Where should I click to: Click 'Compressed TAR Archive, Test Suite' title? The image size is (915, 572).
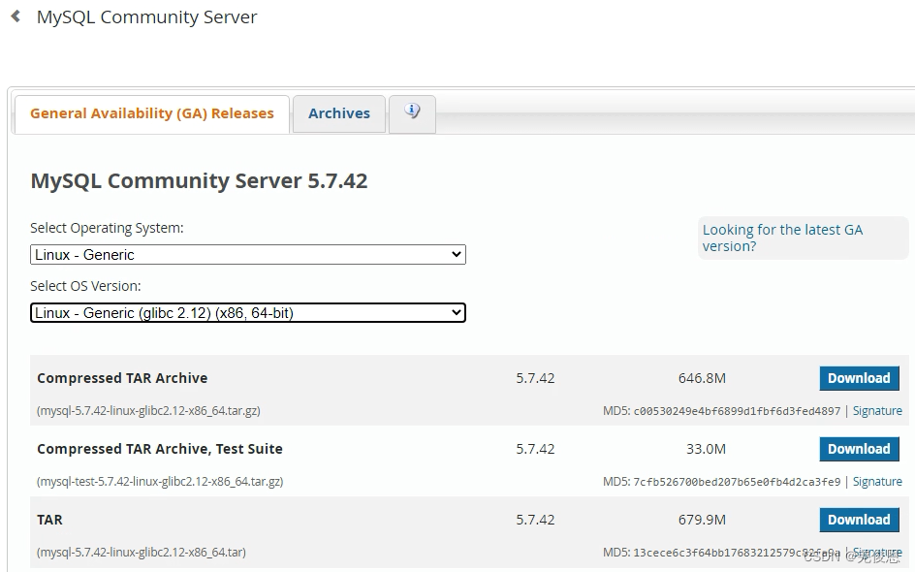pyautogui.click(x=160, y=449)
